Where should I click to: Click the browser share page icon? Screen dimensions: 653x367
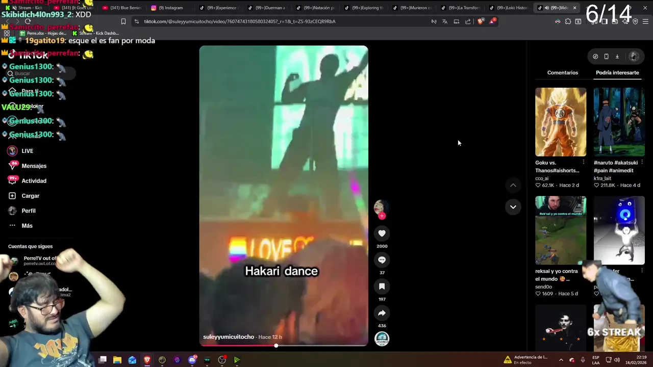click(468, 21)
